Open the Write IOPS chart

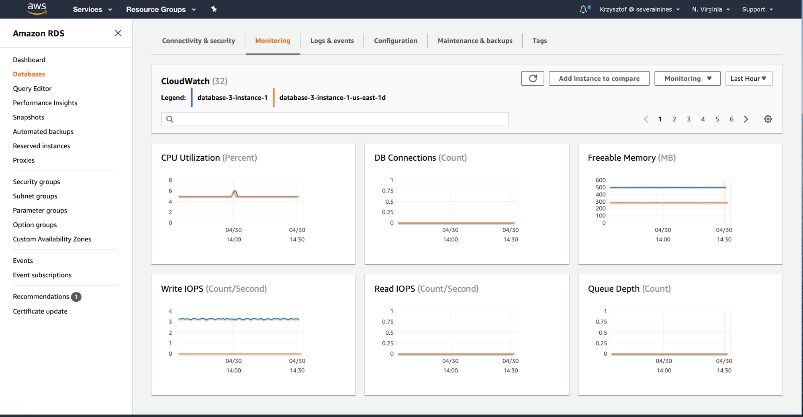pos(253,335)
